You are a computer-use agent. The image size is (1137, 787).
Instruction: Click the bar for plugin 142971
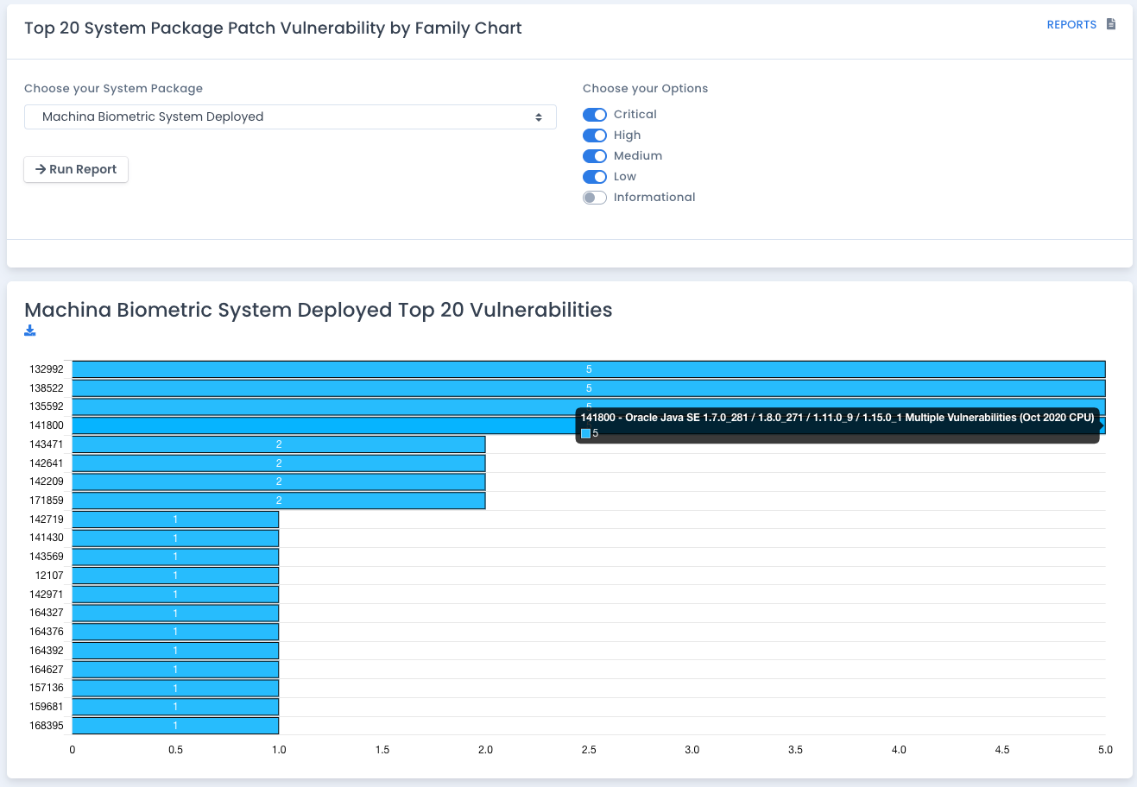[175, 595]
